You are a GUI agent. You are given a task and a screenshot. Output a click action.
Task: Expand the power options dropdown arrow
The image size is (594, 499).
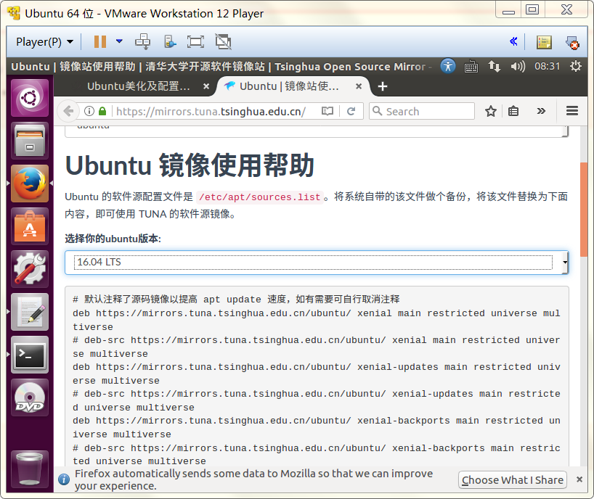pos(119,41)
